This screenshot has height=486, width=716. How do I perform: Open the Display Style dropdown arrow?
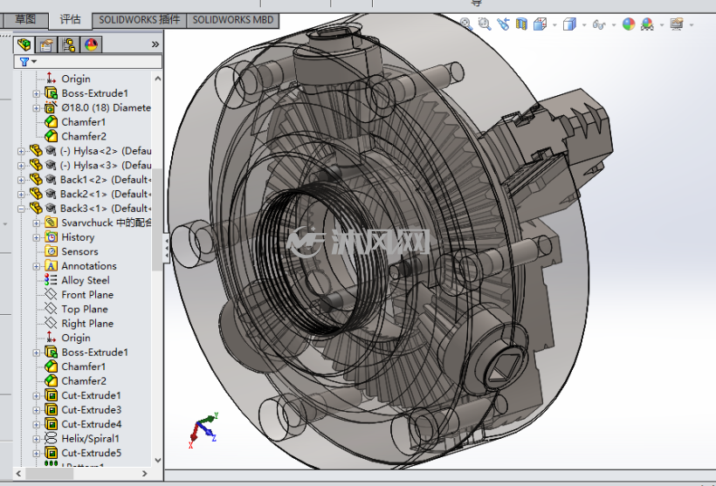(x=584, y=24)
